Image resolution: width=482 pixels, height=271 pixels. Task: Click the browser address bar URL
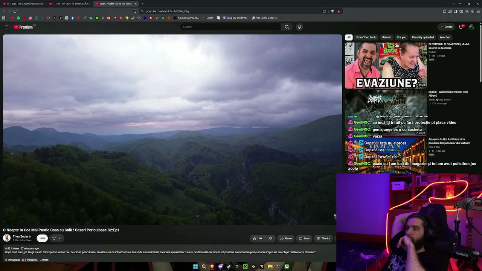pyautogui.click(x=168, y=11)
